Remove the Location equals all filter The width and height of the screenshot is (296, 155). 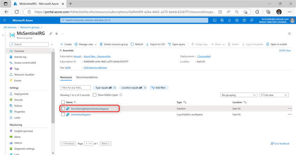click(x=145, y=88)
